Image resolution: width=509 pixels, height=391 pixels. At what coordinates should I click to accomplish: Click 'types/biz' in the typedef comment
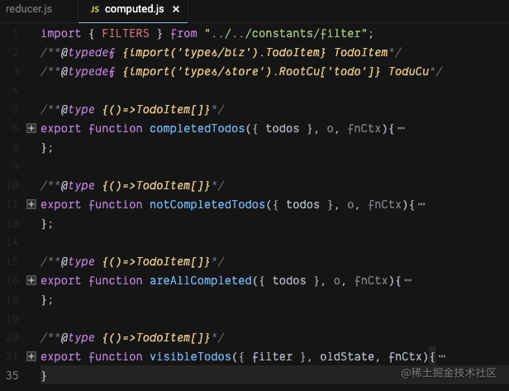(x=214, y=52)
